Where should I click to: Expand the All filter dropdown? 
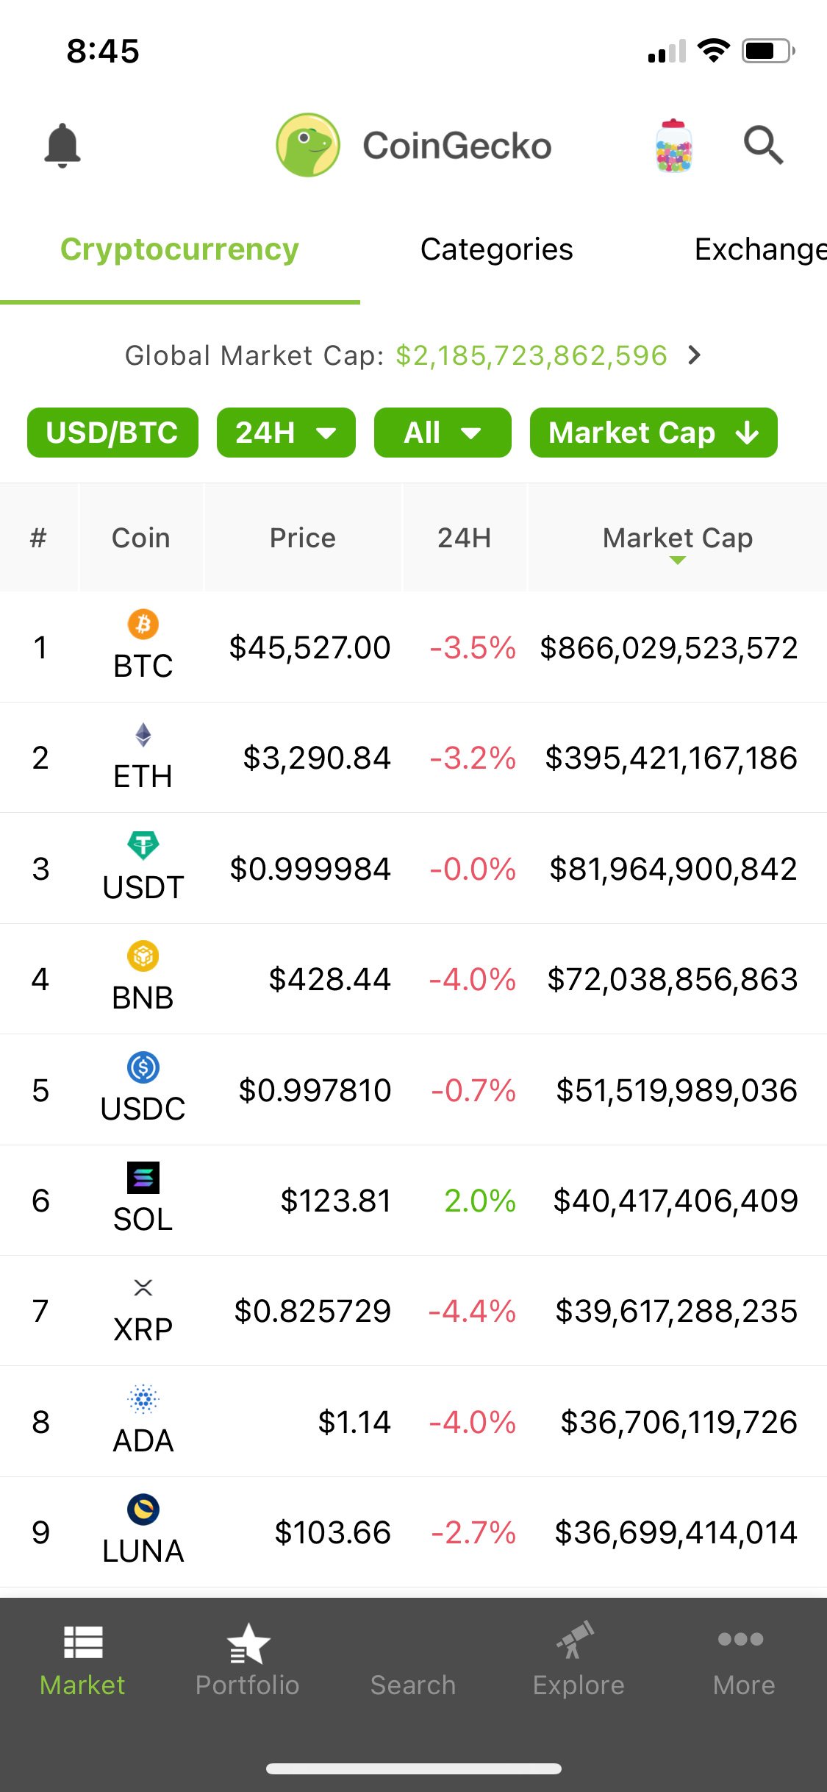point(443,433)
